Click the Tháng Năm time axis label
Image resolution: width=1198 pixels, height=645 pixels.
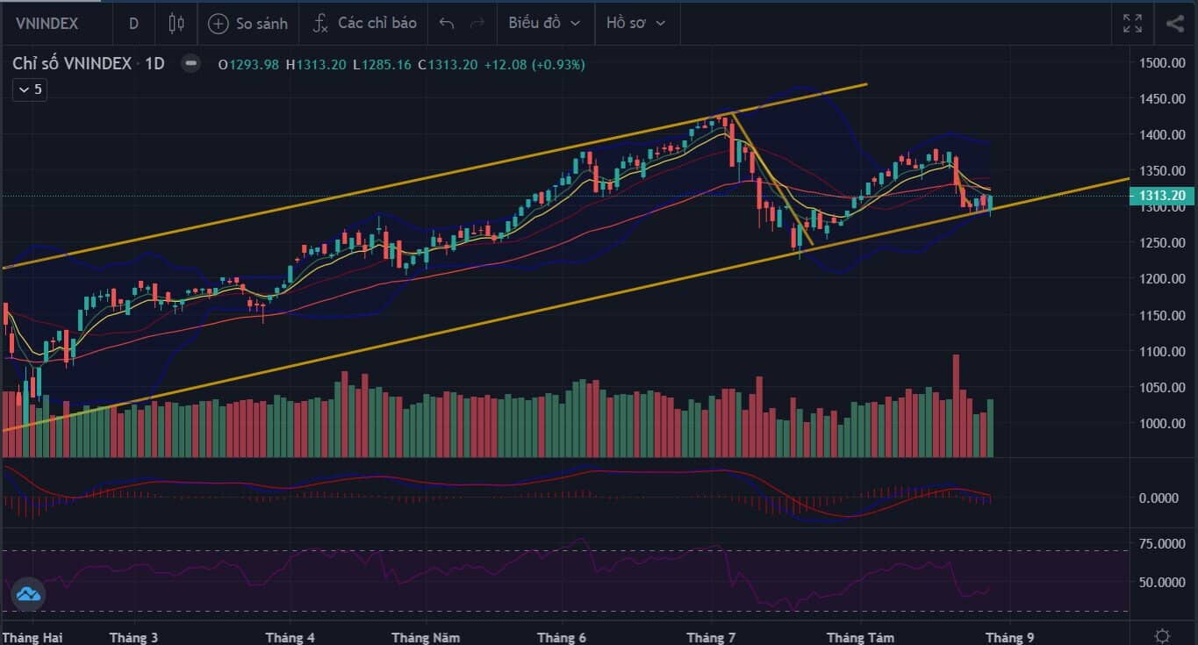426,637
